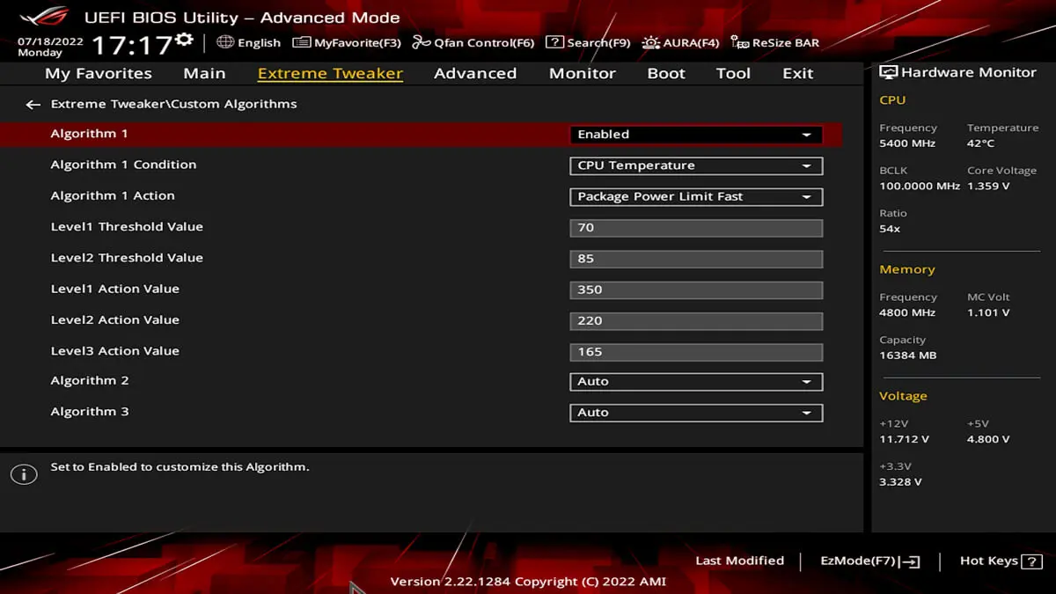Screen dimensions: 1056x594
Task: Click Version 2.22.1284 copyright text
Action: coord(528,582)
